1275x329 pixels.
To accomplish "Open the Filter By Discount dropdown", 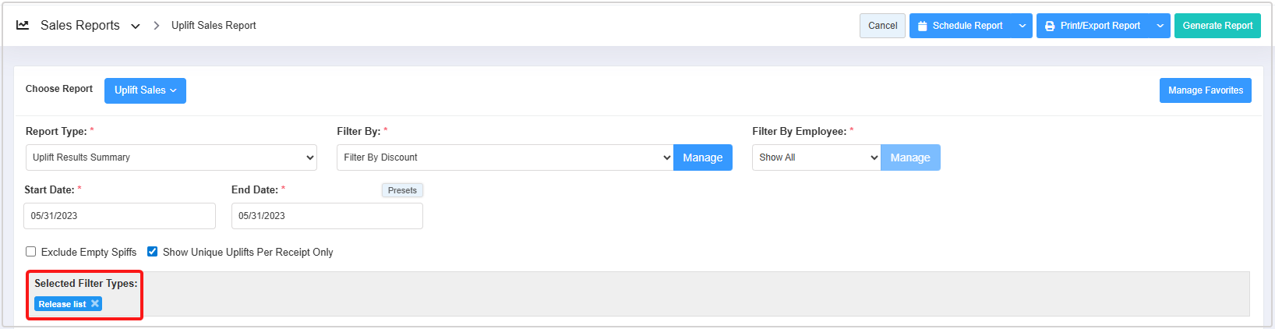I will click(x=504, y=157).
